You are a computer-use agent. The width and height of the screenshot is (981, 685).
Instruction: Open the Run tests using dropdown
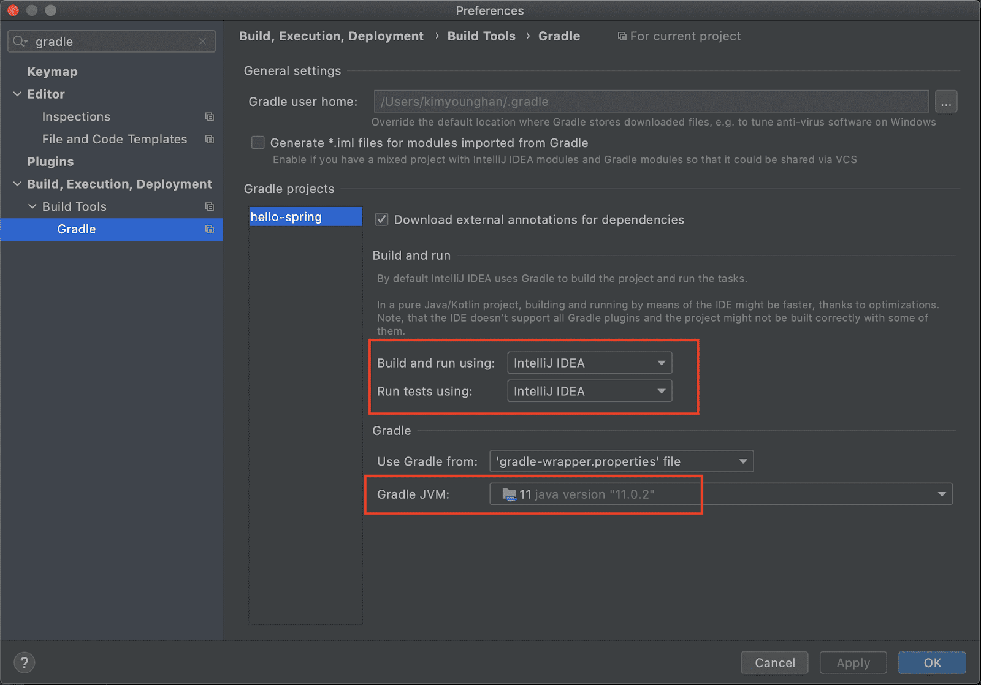(x=590, y=391)
